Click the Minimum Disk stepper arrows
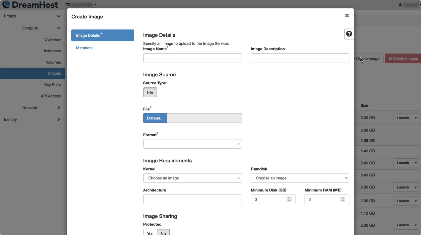This screenshot has width=421, height=235. pos(289,199)
